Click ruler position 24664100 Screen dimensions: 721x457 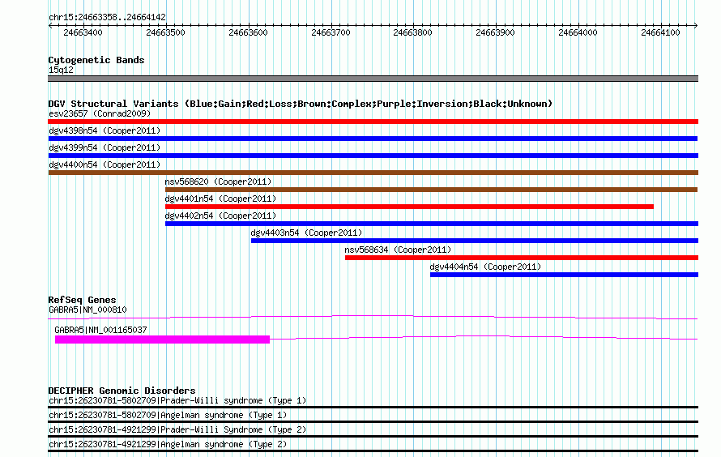click(660, 32)
